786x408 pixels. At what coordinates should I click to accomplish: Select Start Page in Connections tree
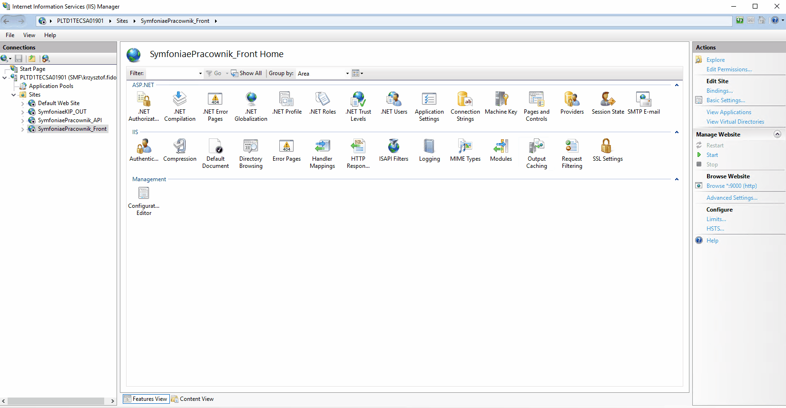(x=32, y=69)
